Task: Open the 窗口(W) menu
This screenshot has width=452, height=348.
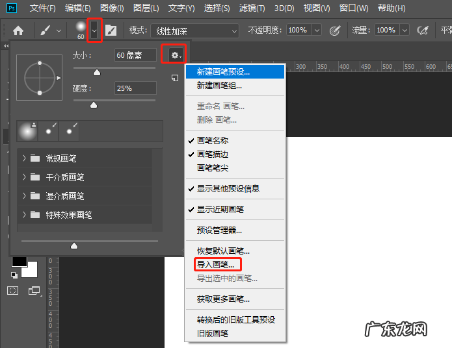Action: tap(354, 8)
